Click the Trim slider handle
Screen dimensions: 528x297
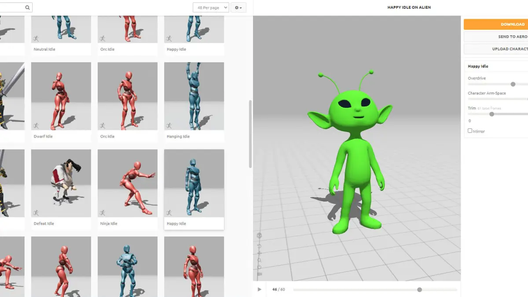492,114
